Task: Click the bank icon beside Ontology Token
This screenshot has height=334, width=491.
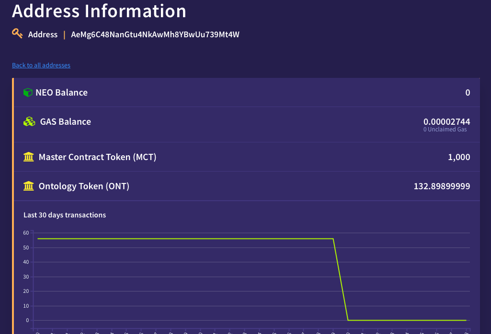Action: coord(29,186)
